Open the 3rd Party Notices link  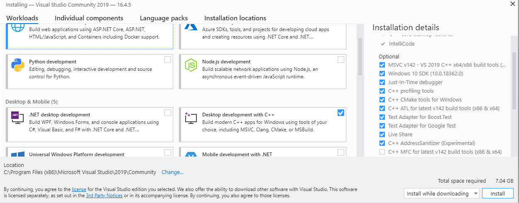(x=104, y=196)
